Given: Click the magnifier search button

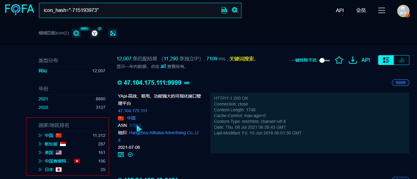Looking at the screenshot, I should point(235,10).
